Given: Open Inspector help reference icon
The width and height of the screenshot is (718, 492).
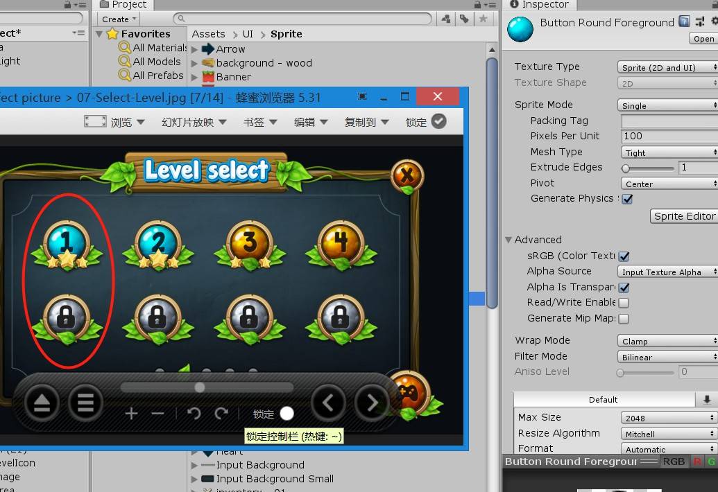Looking at the screenshot, I should (684, 21).
